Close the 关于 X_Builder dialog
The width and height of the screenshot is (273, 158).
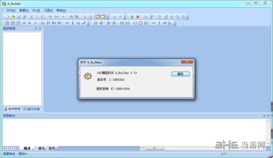point(187,61)
